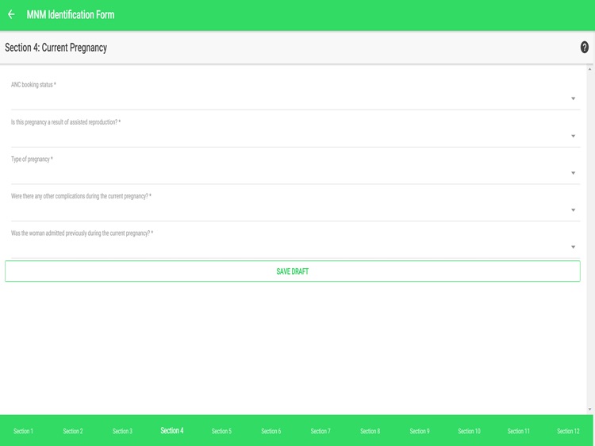Go to Section 10 tab
595x446 pixels.
click(469, 431)
